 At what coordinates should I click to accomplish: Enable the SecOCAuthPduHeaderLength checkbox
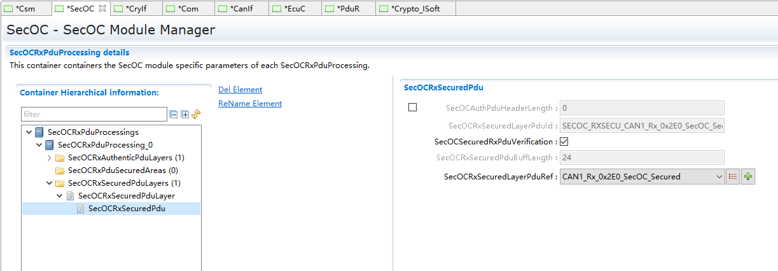pos(412,108)
